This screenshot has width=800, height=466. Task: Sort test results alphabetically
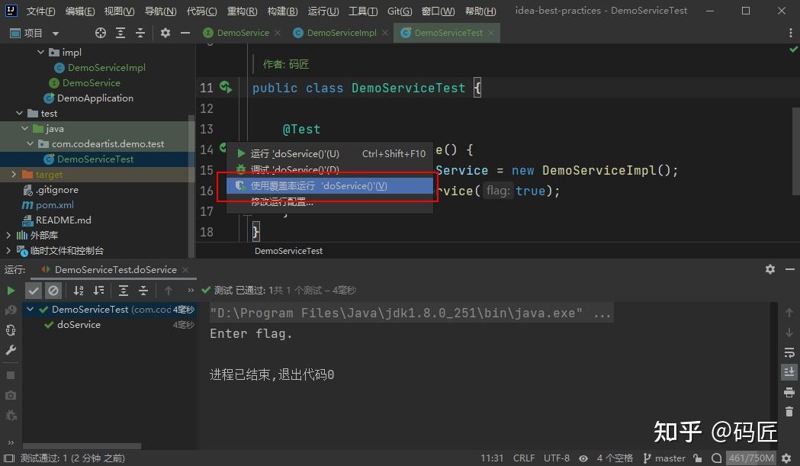click(x=79, y=291)
